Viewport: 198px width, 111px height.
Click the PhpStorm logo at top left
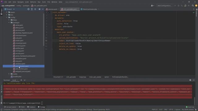(x=2, y=2)
